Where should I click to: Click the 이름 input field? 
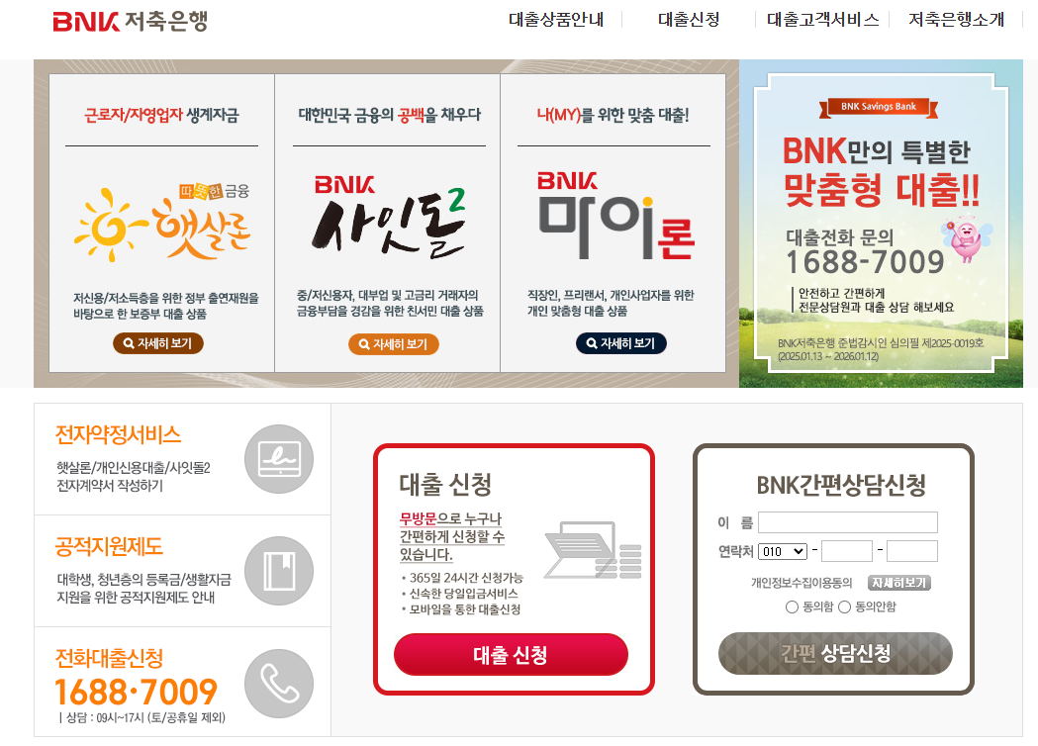tap(848, 522)
